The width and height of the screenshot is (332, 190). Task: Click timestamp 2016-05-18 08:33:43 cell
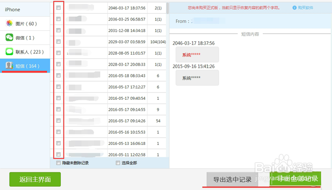click(x=127, y=76)
